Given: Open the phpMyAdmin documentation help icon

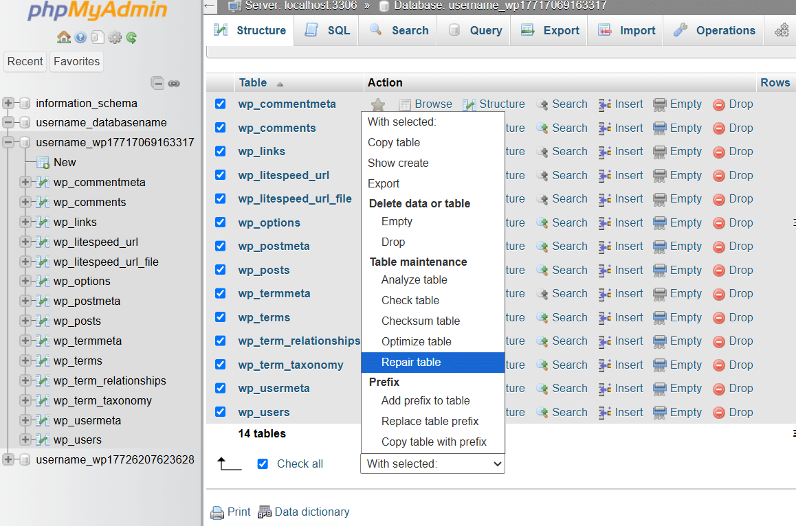Looking at the screenshot, I should tap(80, 37).
